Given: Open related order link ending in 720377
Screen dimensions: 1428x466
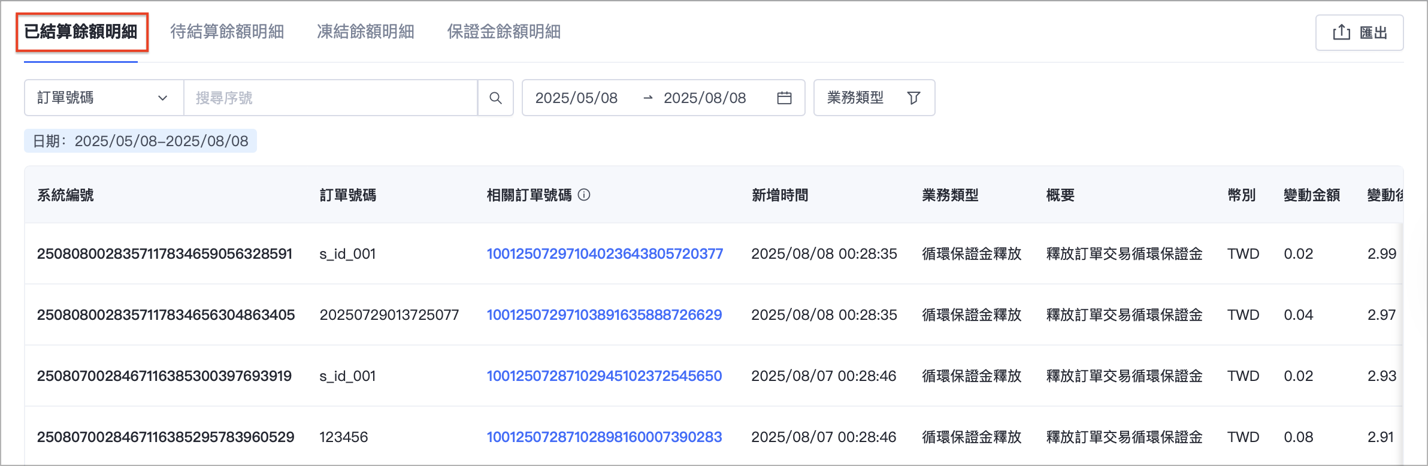Looking at the screenshot, I should coord(605,253).
